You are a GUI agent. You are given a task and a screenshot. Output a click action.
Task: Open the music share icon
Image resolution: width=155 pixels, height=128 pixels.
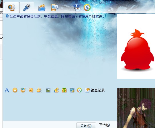[56, 90]
